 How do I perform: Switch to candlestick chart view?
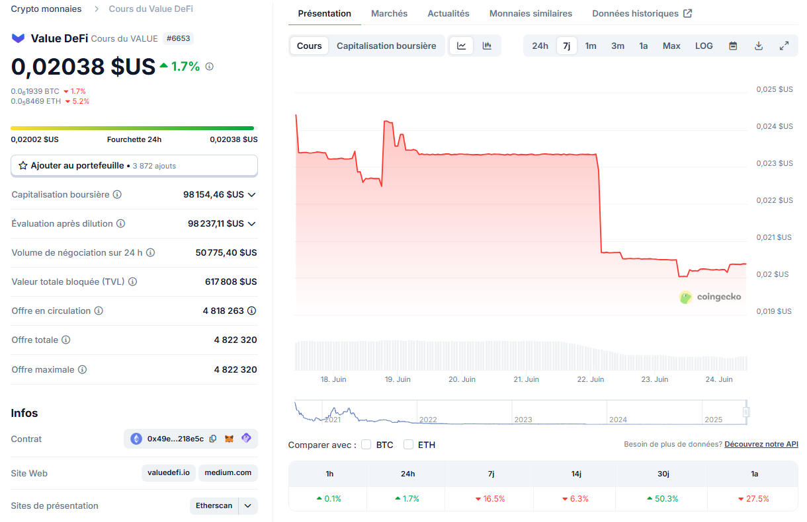[487, 46]
